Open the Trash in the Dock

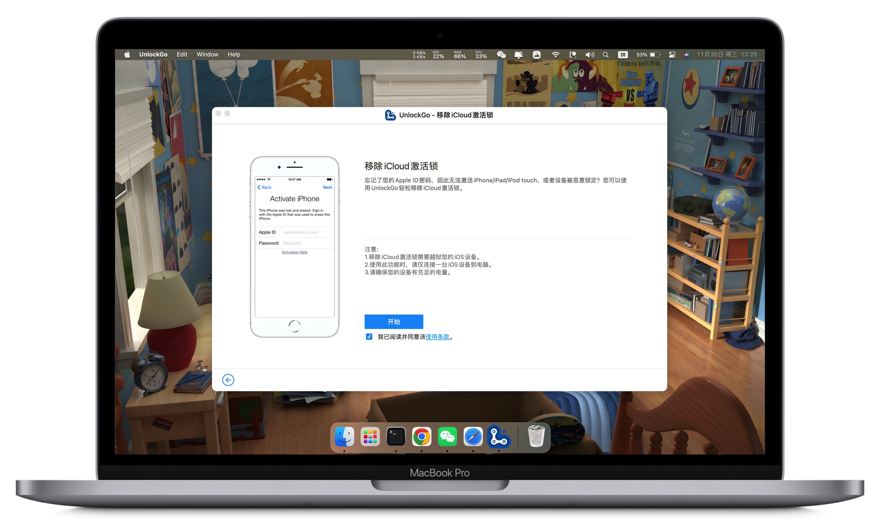(536, 437)
